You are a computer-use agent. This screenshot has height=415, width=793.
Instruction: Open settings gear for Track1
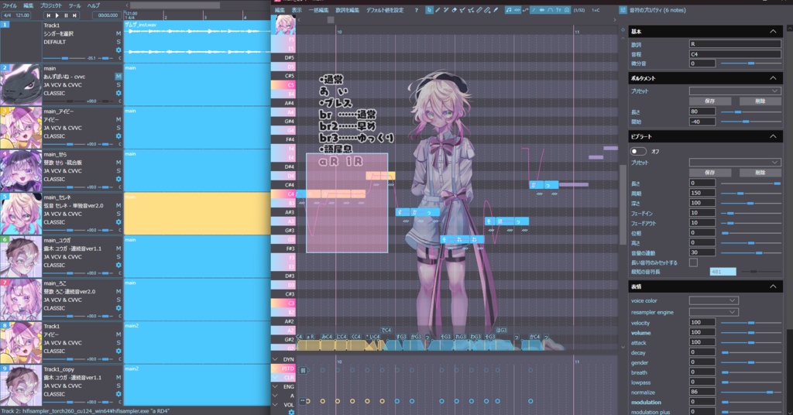(118, 50)
